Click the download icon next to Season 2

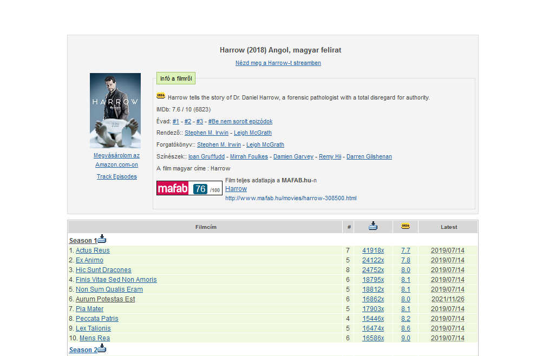coord(102,348)
